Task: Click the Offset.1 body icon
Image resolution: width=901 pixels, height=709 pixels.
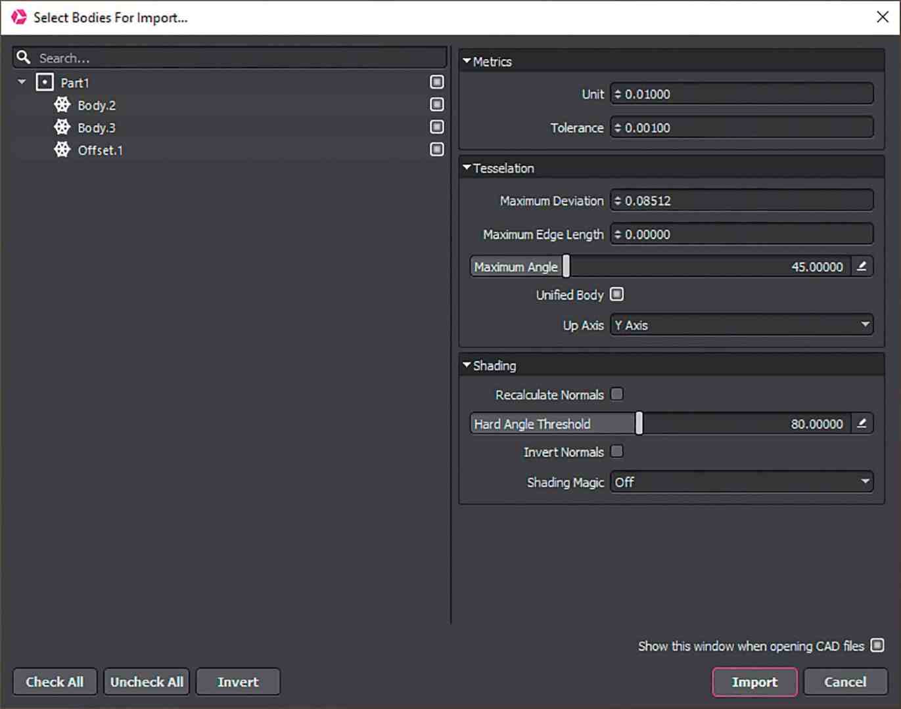Action: tap(61, 149)
